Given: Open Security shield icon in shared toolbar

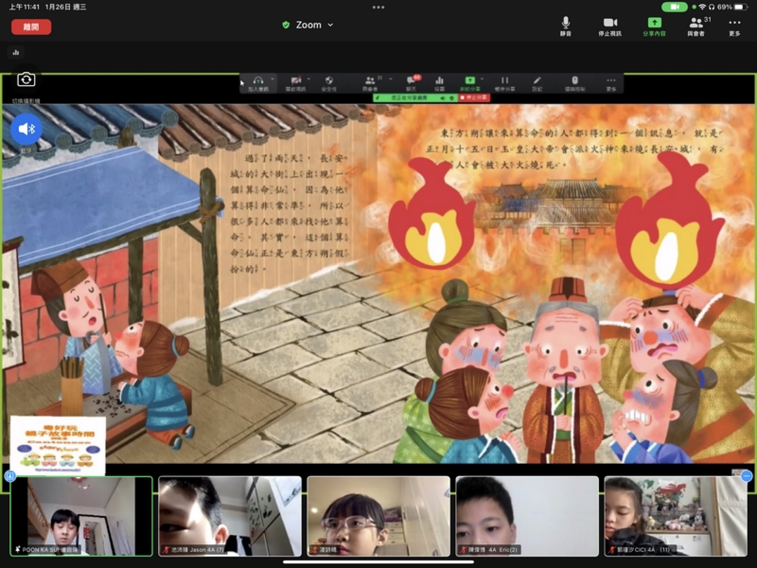Looking at the screenshot, I should click(329, 84).
